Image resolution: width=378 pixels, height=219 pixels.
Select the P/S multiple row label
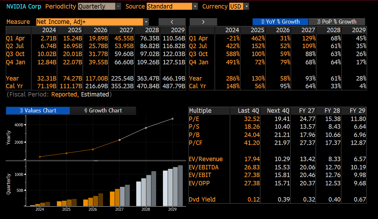(x=194, y=127)
